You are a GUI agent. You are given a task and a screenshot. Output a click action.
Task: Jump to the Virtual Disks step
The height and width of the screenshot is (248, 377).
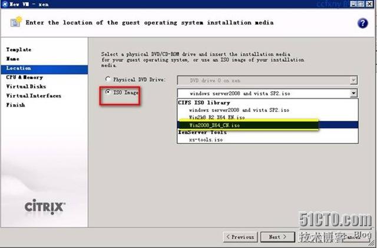pyautogui.click(x=25, y=86)
